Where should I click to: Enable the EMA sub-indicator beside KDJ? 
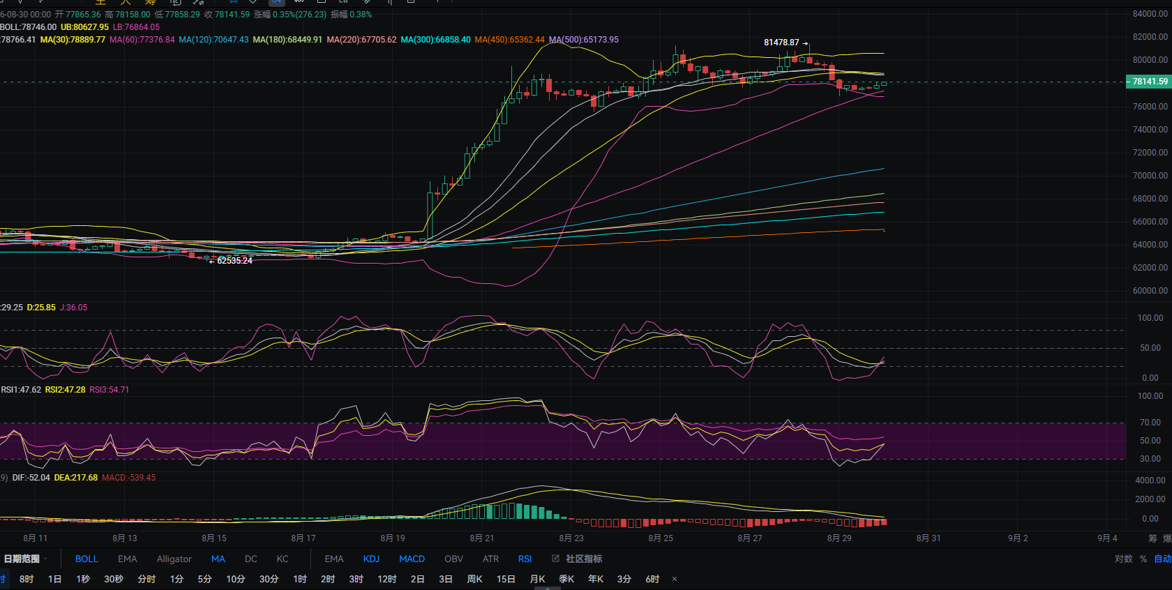(x=334, y=559)
